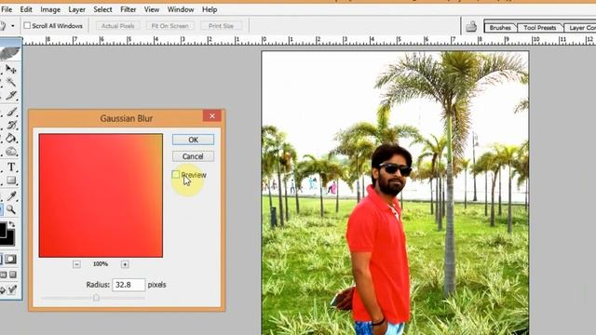The height and width of the screenshot is (335, 596).
Task: Open the Image menu
Action: pyautogui.click(x=50, y=9)
